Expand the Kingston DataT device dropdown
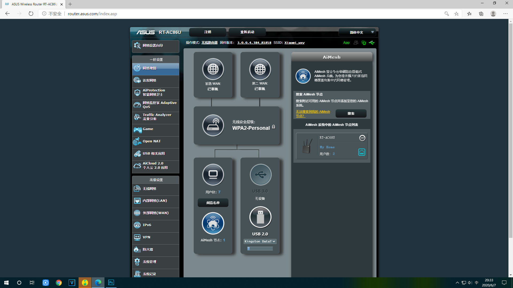This screenshot has width=513, height=288. point(260,241)
